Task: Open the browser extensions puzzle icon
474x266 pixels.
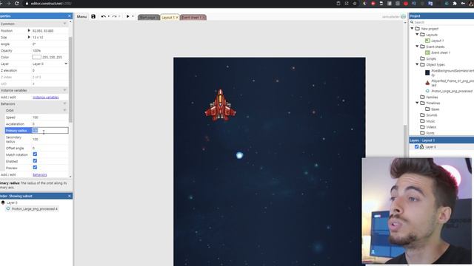Action: tap(455, 3)
